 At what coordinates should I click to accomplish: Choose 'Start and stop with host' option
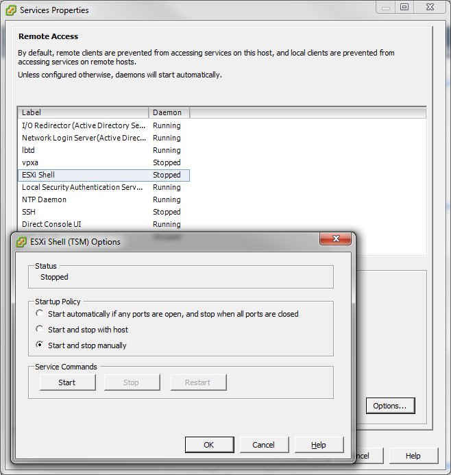(39, 329)
